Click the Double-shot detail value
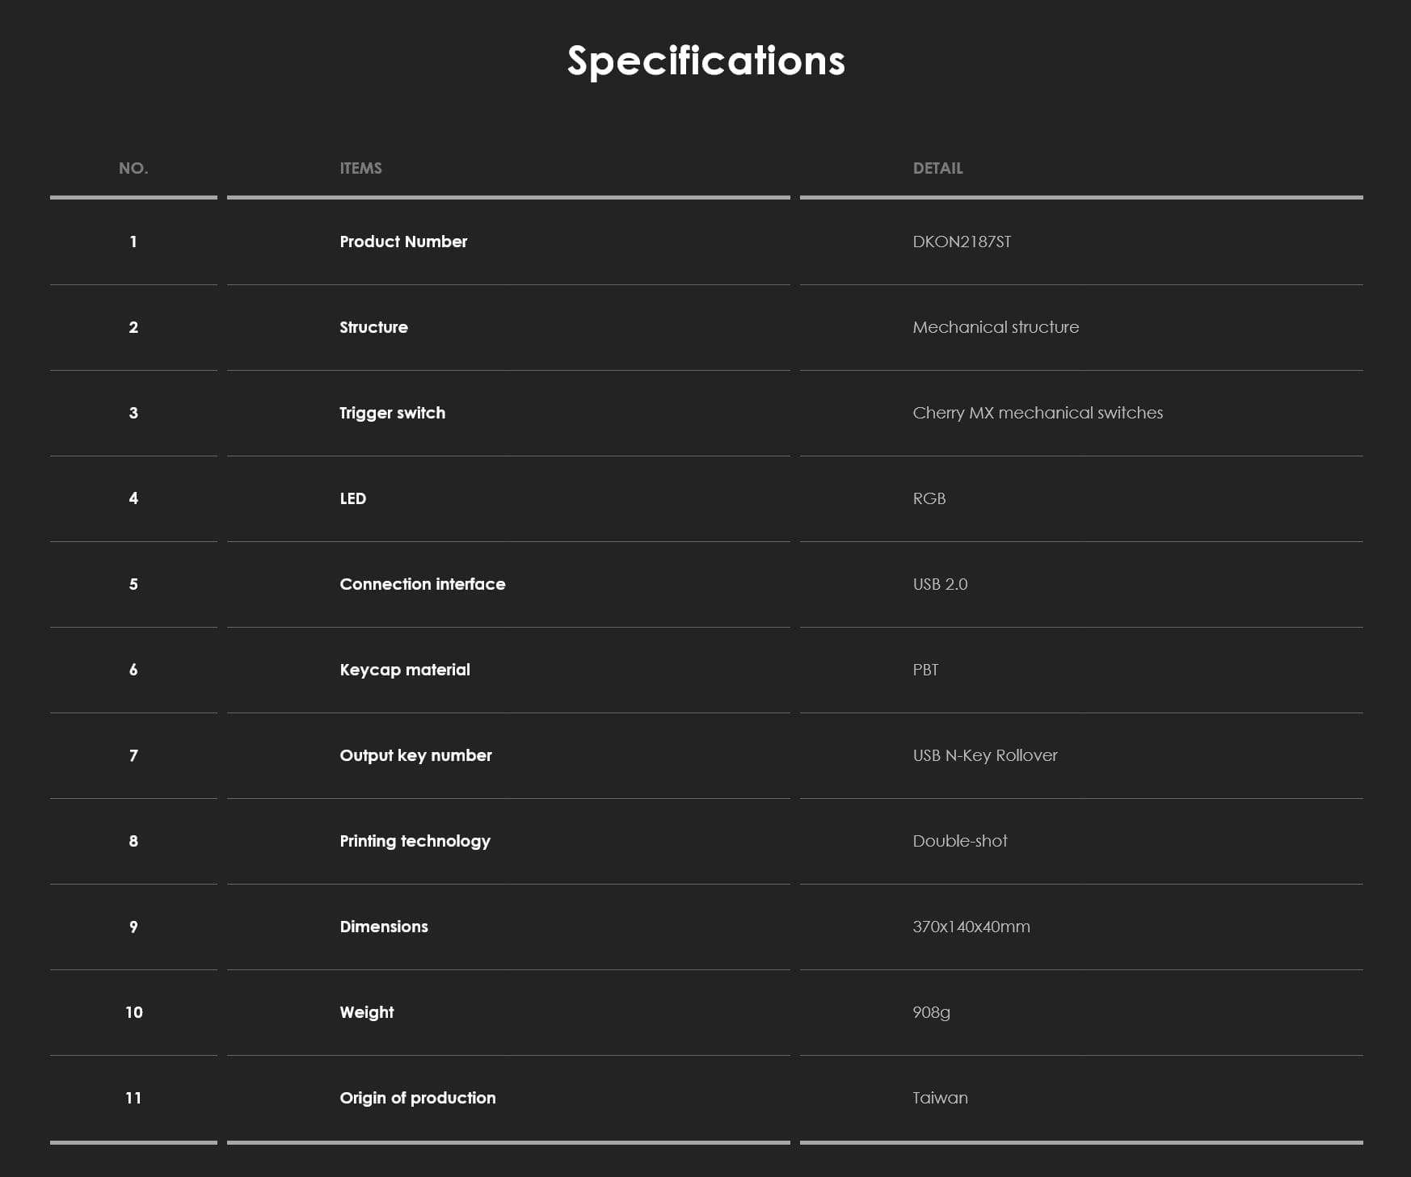 tap(959, 841)
